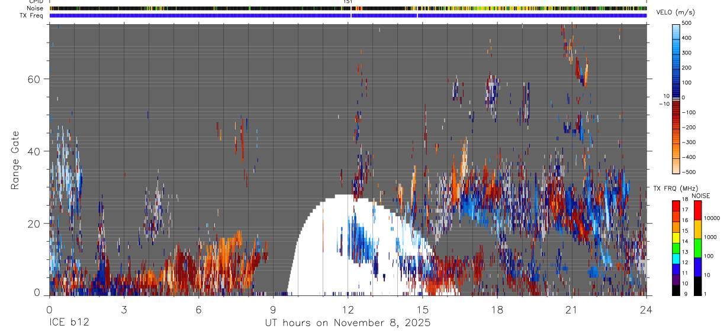Viewport: 727px width, 335px height.
Task: Click the '-10' label left of velocity scale
Action: 664,103
